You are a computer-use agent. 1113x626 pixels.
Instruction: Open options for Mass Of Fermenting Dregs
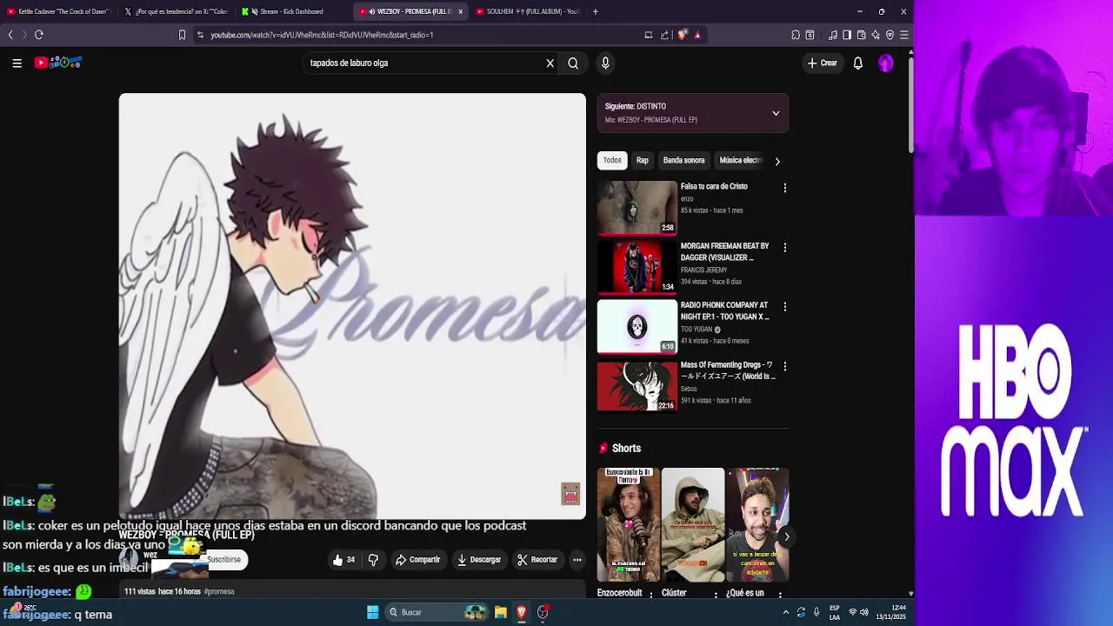point(784,367)
